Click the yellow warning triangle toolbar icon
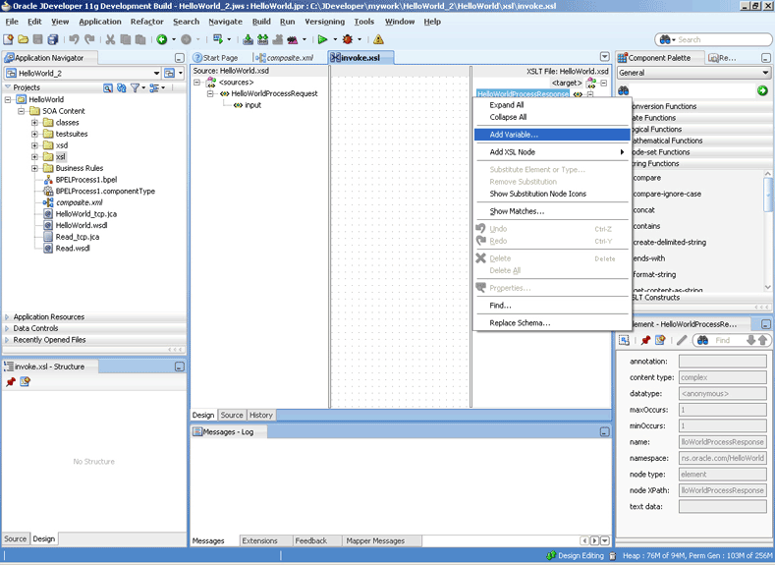The image size is (775, 565). [378, 39]
